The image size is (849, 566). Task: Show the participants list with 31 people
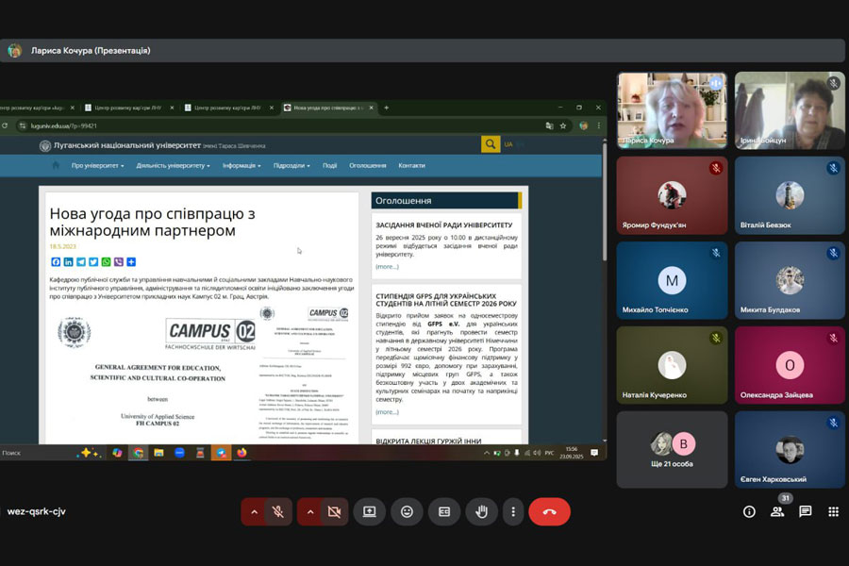pyautogui.click(x=777, y=511)
